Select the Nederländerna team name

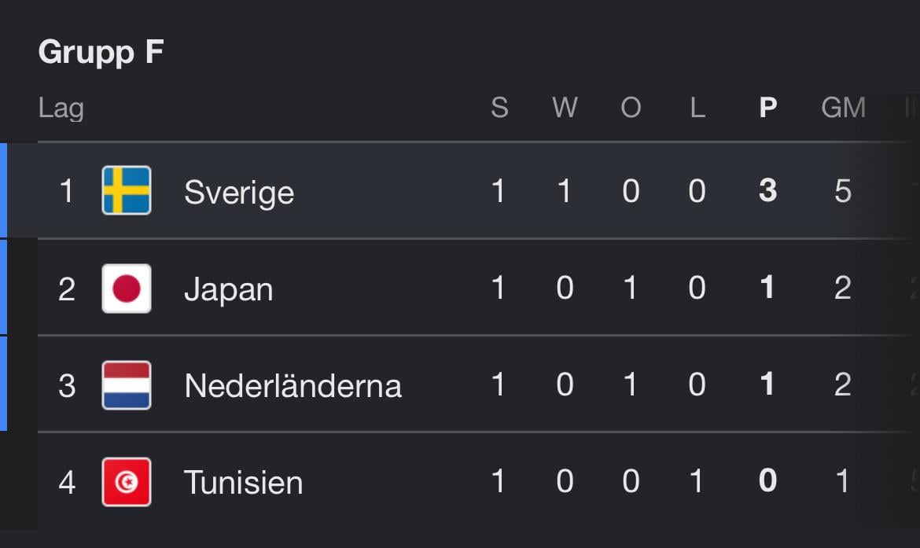tap(293, 386)
